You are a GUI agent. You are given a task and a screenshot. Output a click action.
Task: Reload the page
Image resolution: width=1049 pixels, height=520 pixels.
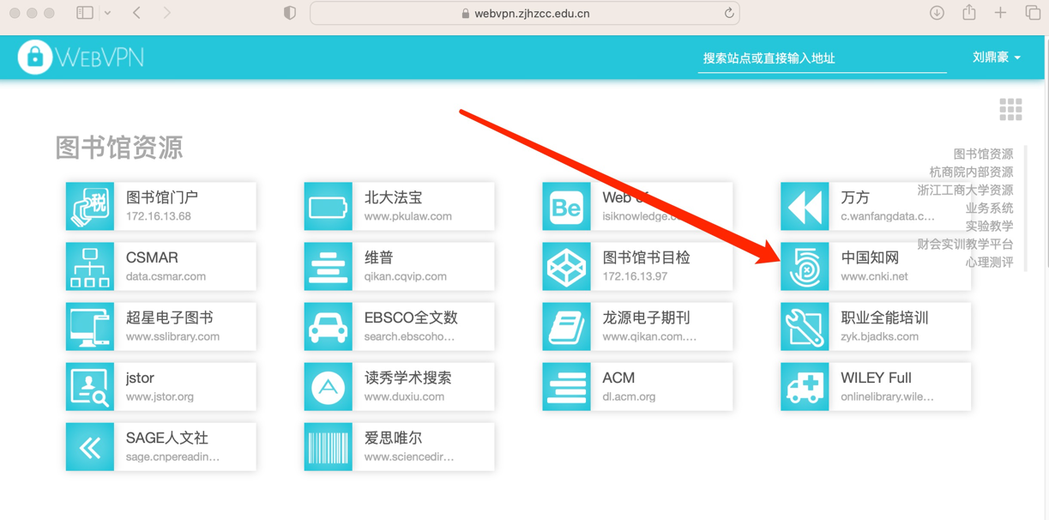(x=729, y=13)
